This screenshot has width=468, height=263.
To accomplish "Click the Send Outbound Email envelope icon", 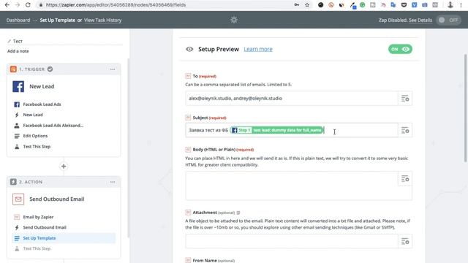I will (x=18, y=199).
